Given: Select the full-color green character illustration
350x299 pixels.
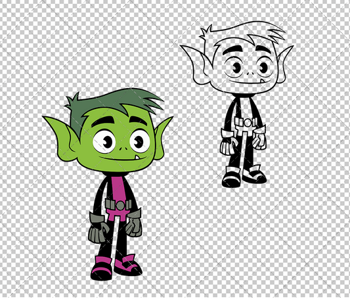Looking at the screenshot, I should coord(108,185).
